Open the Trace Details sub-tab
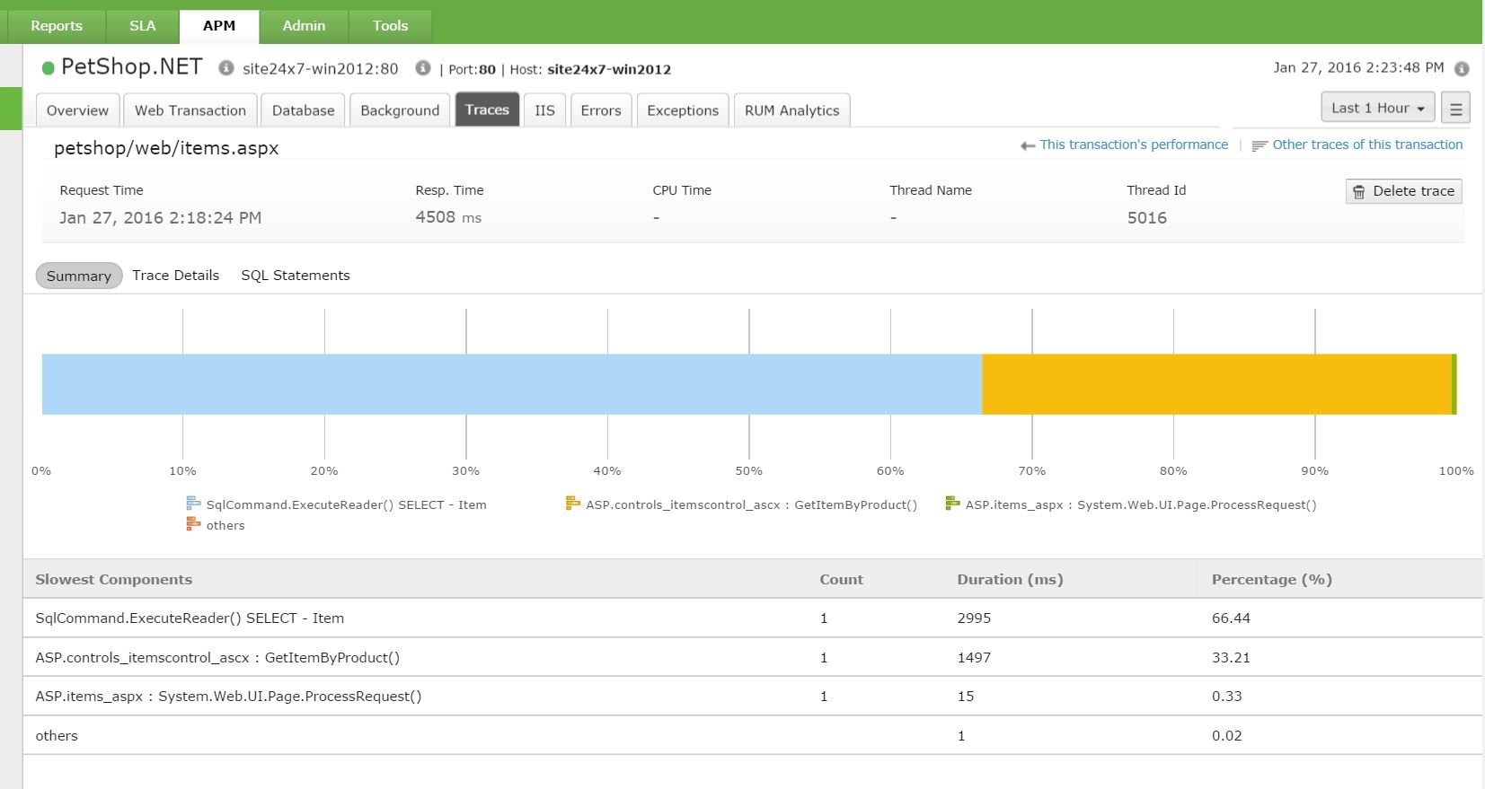1485x789 pixels. click(x=175, y=276)
